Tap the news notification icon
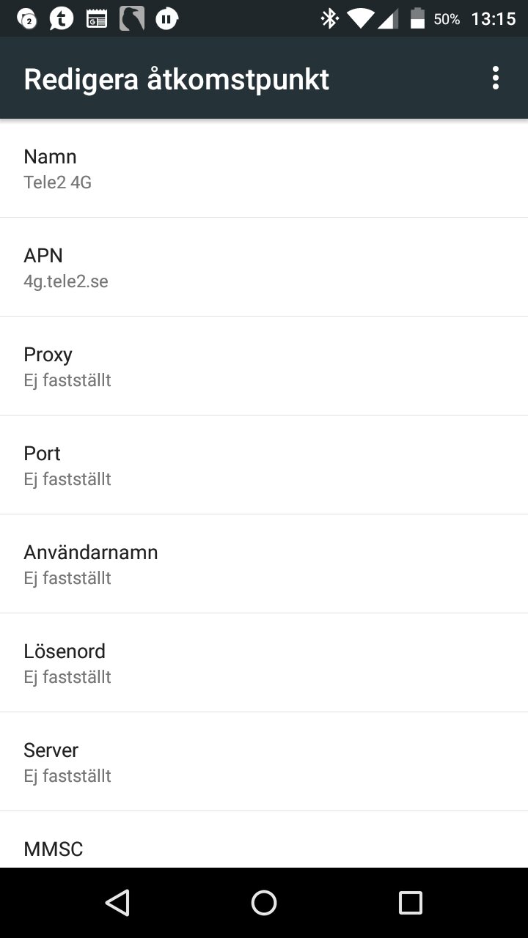The image size is (528, 938). coord(96,19)
